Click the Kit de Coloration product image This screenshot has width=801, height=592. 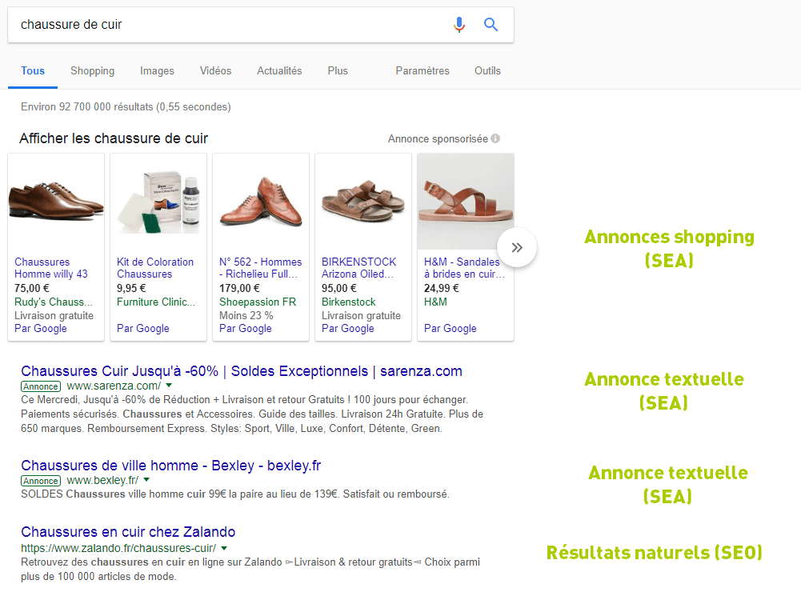[158, 202]
